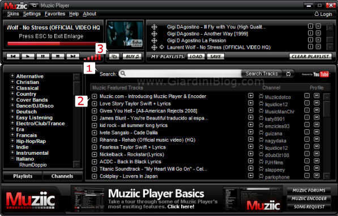Remove Laurent Wolf No Stress from playlist
Image resolution: width=338 pixels, height=216 pixels.
click(x=318, y=46)
